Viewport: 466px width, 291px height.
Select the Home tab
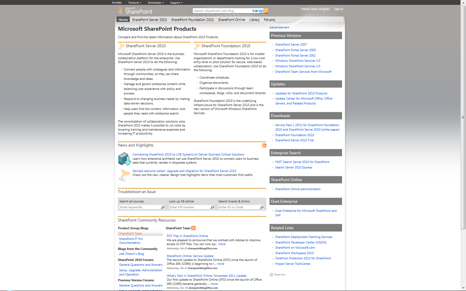point(123,20)
